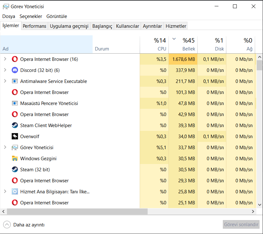Switch to the Başlangıç tab
Image resolution: width=263 pixels, height=234 pixels.
[102, 26]
